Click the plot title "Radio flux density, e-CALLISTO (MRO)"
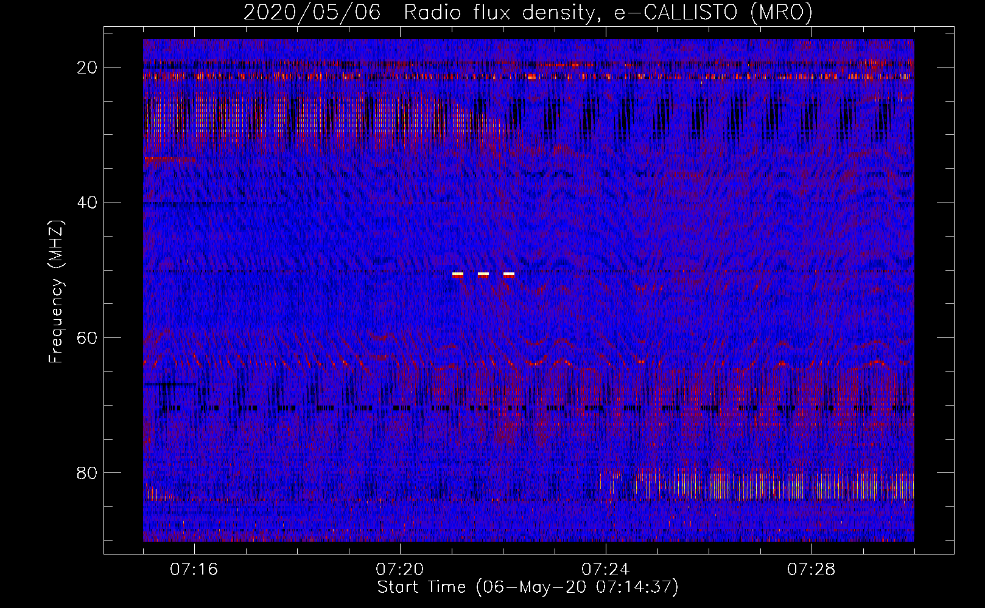985x608 pixels. point(608,13)
